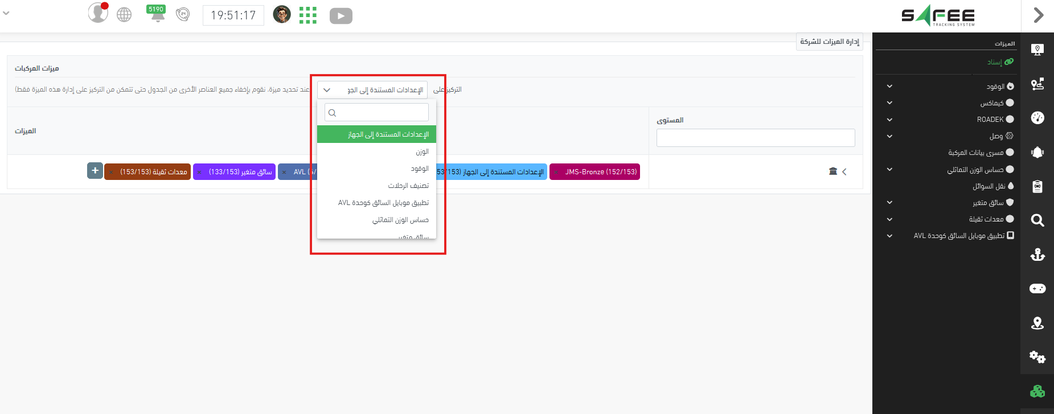Remove the JMS-Bronze (152/153) tag

coord(556,172)
